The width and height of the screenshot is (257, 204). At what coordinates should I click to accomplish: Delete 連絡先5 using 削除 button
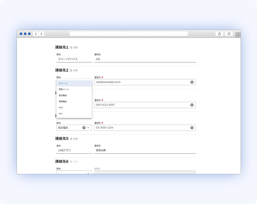pos(74,139)
